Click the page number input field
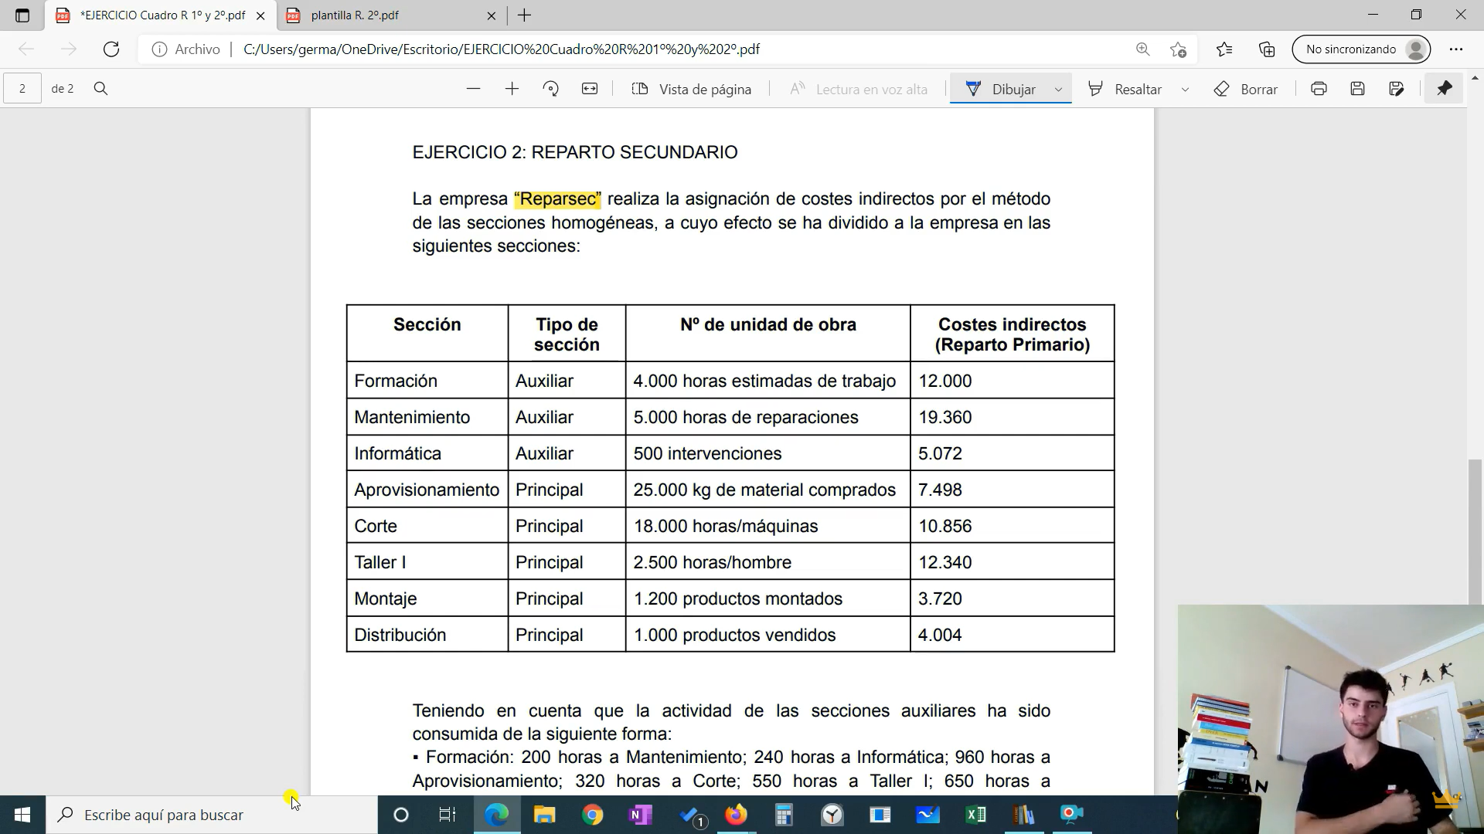This screenshot has width=1484, height=834. tap(22, 89)
